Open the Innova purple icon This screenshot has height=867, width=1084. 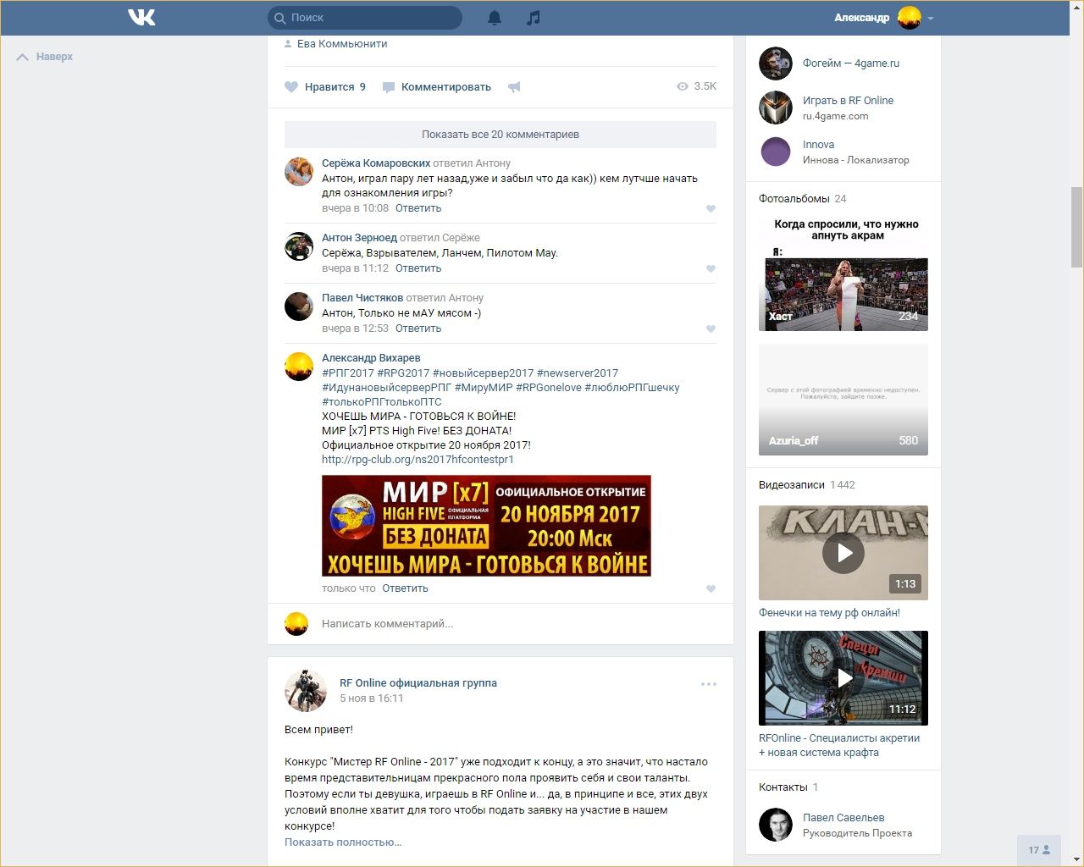click(776, 152)
